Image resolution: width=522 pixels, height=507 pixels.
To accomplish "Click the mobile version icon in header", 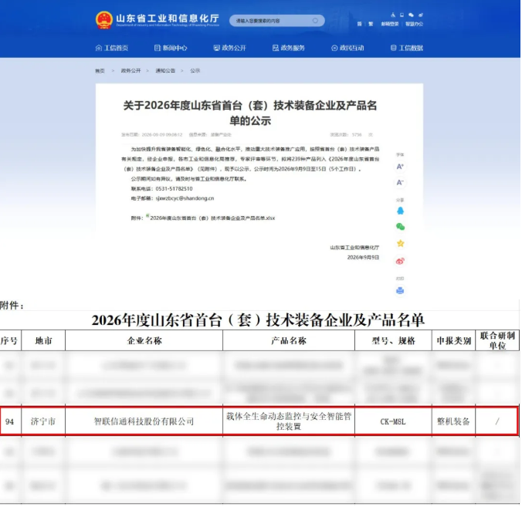I will pyautogui.click(x=402, y=15).
